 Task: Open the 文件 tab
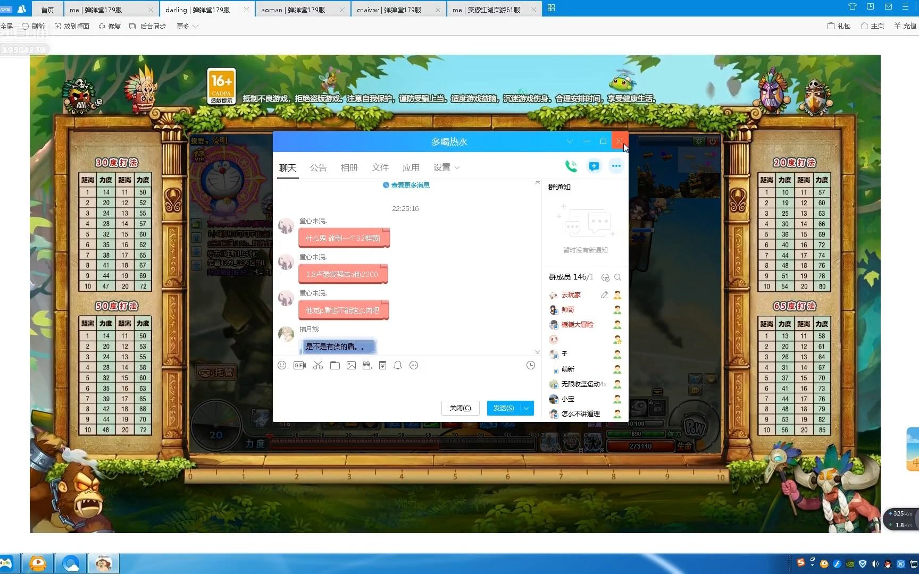click(x=380, y=167)
